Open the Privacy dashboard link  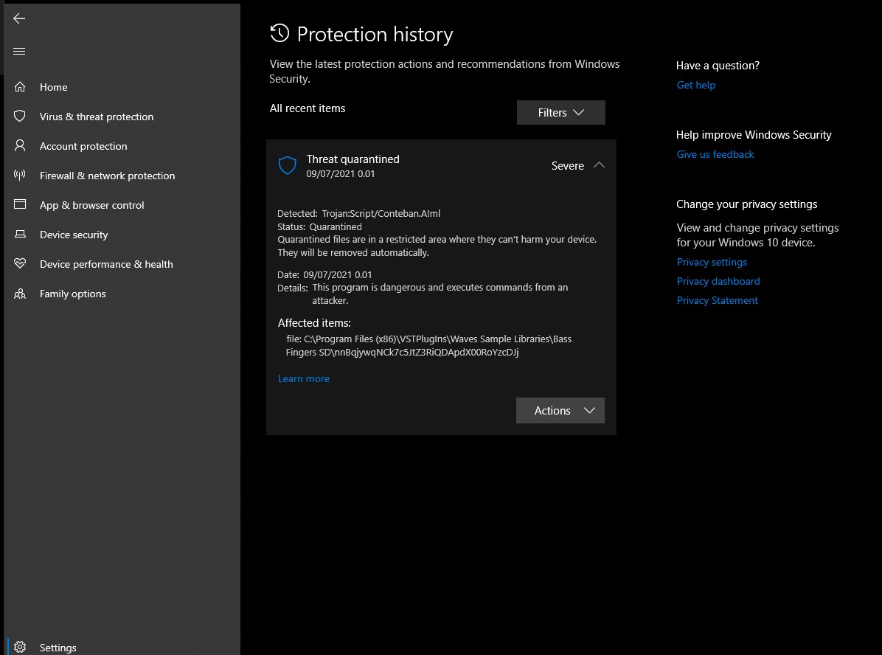pos(718,281)
